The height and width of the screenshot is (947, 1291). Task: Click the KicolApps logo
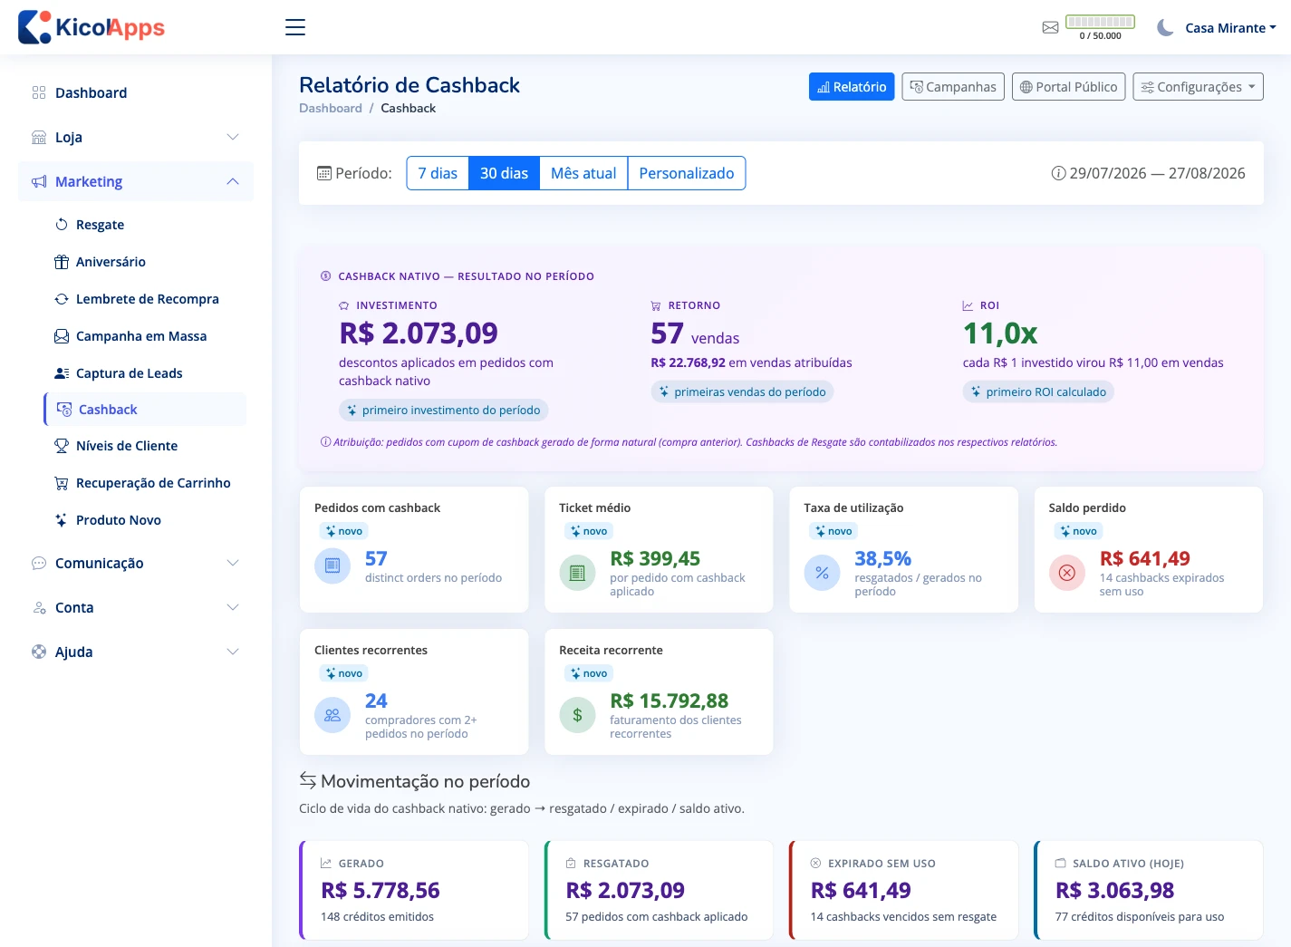click(x=92, y=27)
